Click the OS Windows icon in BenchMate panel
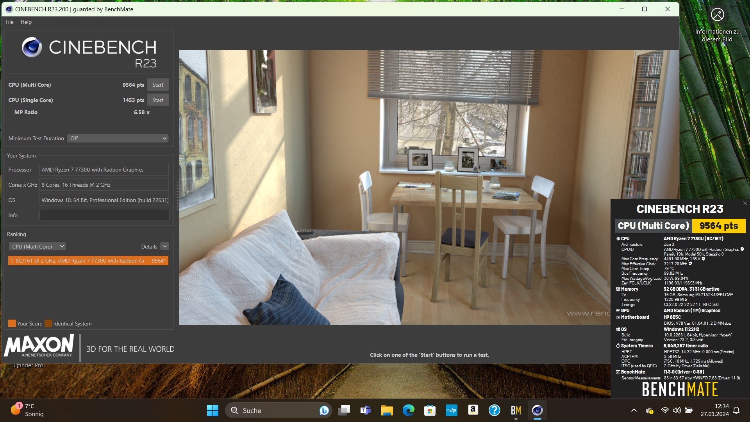This screenshot has height=422, width=750. [618, 329]
